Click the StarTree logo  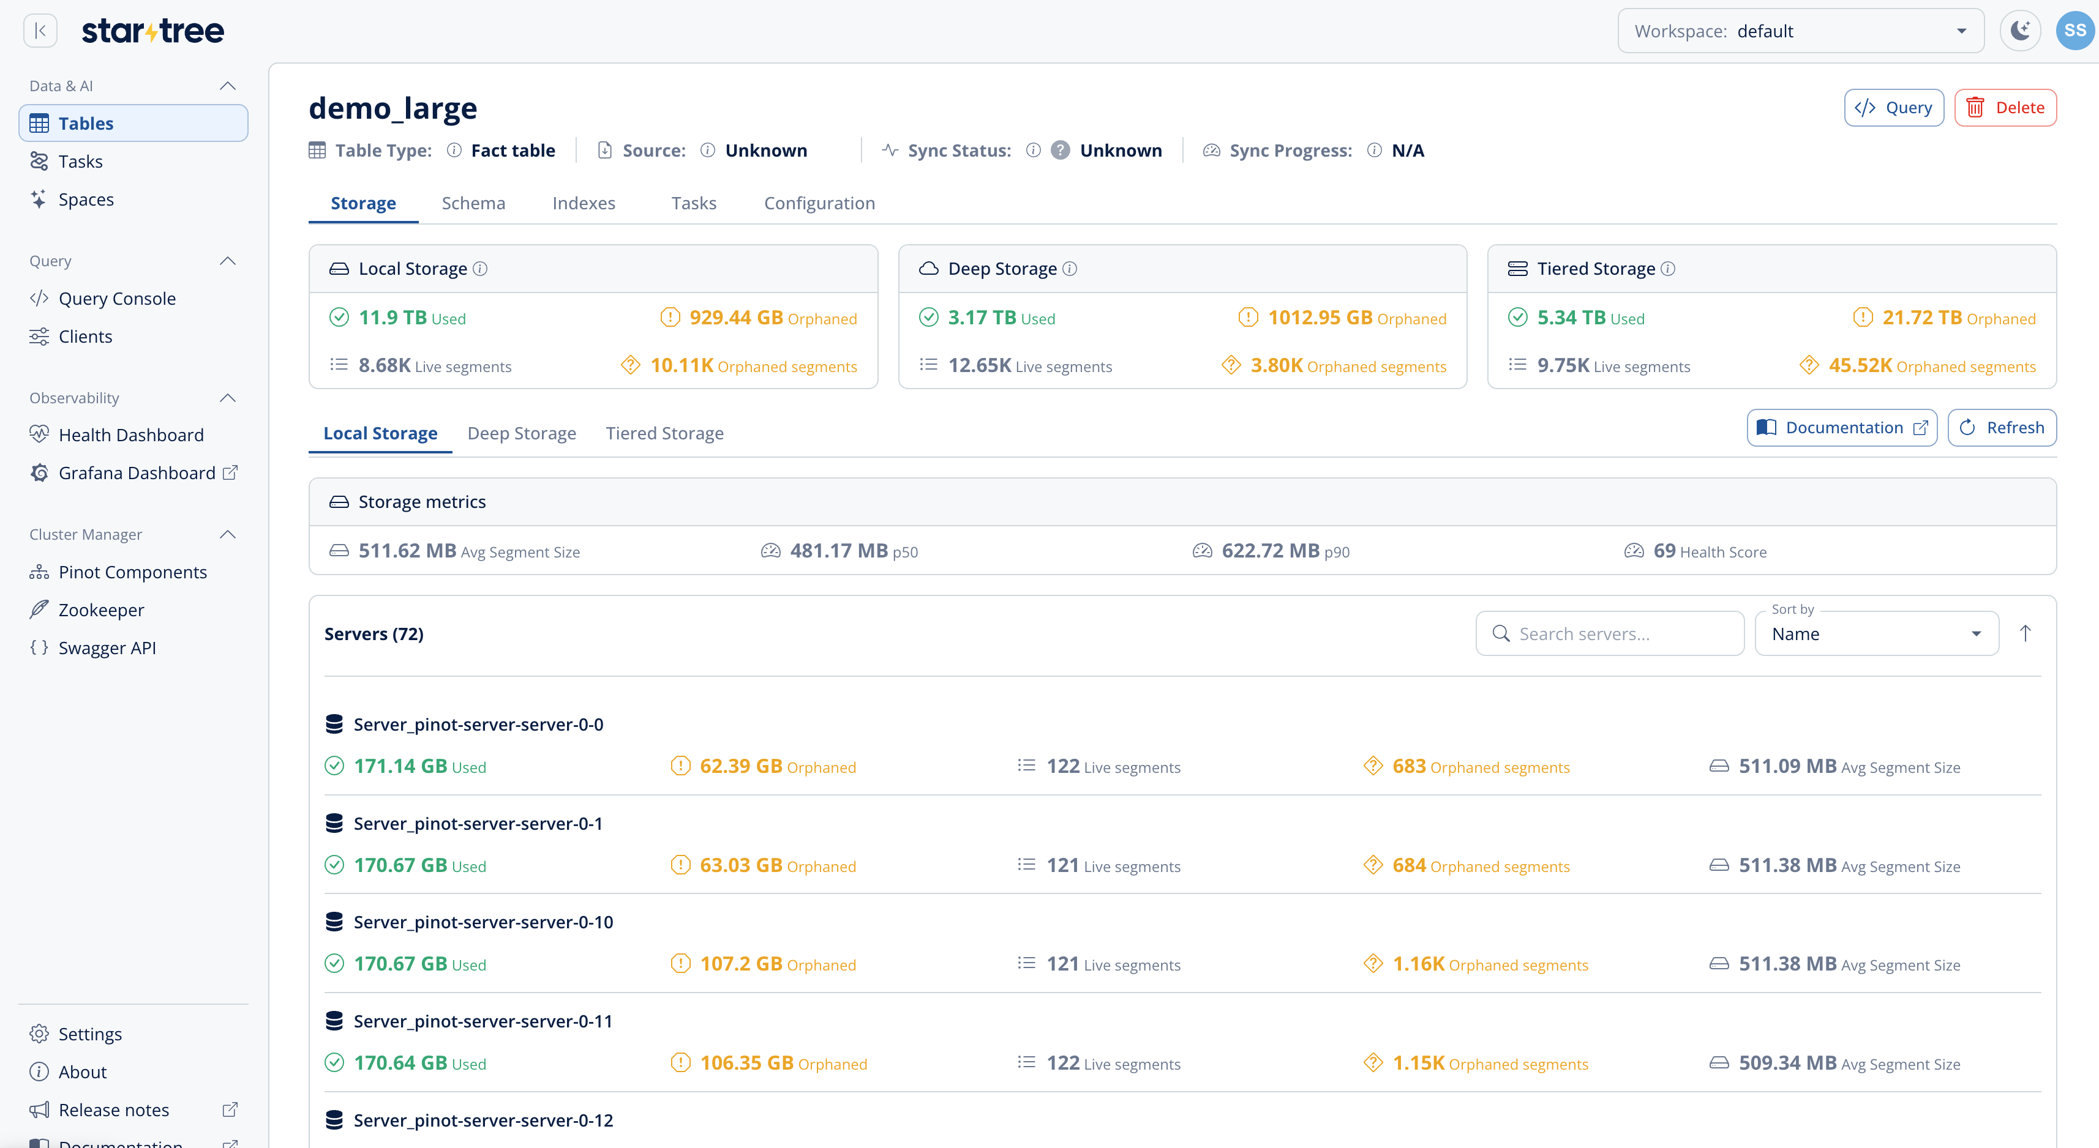coord(153,31)
